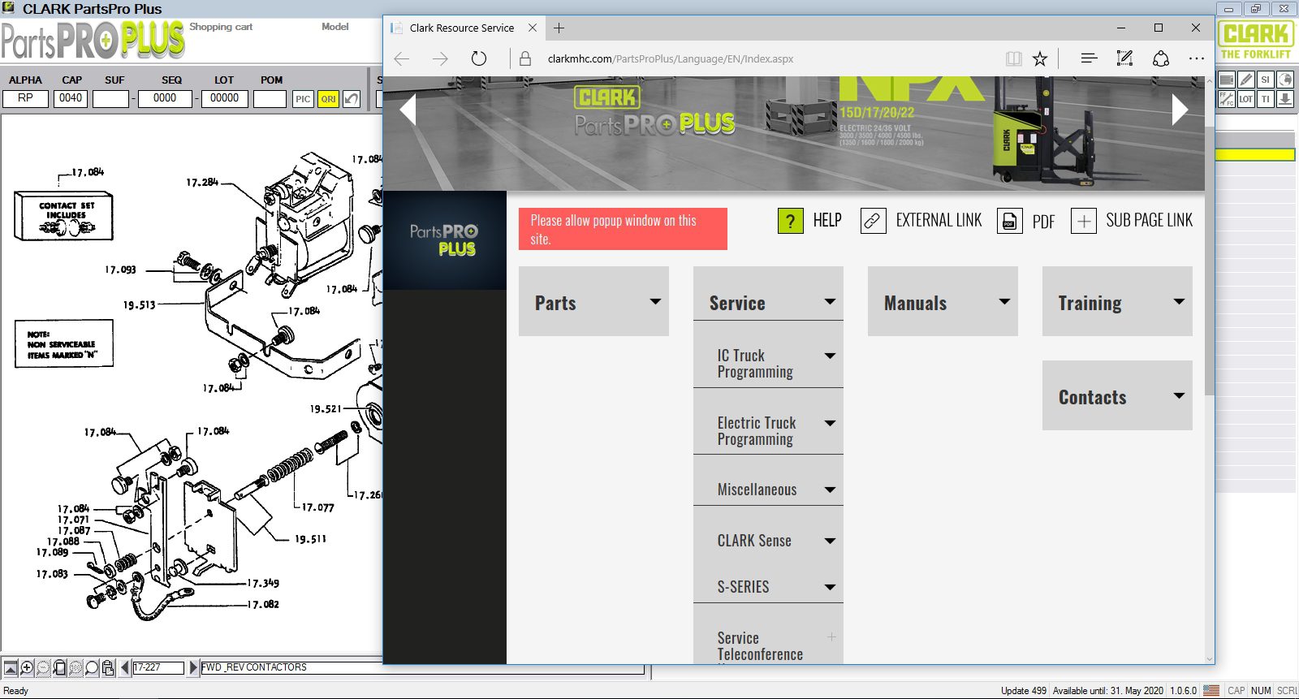Click the full image view icon below diagram
Viewport: 1299px width, 699px height.
coord(11,667)
